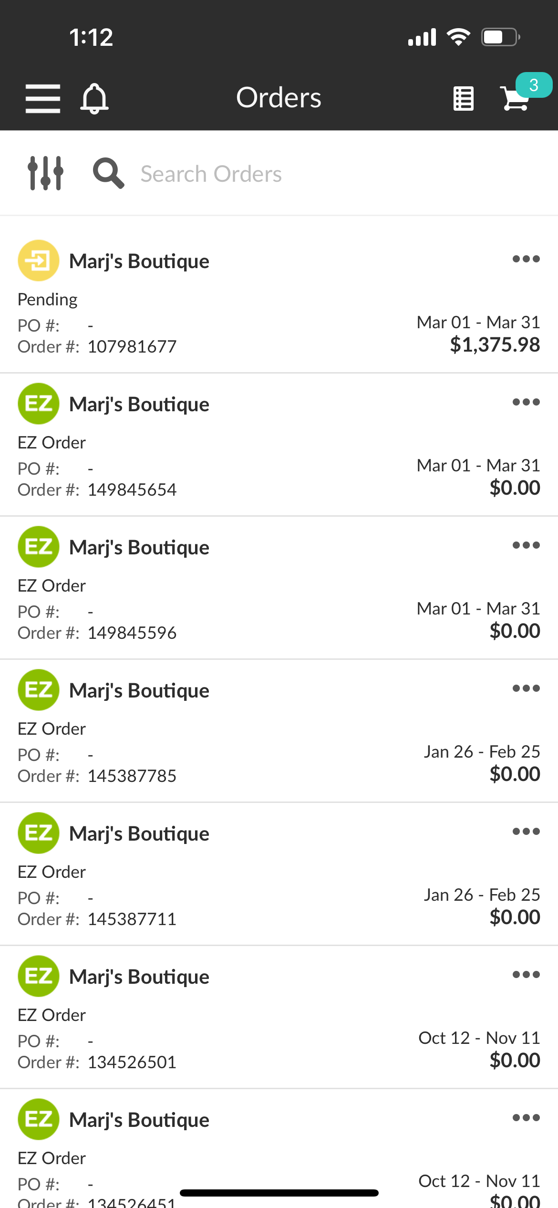
Task: Open more options for order 107981677
Action: [526, 259]
